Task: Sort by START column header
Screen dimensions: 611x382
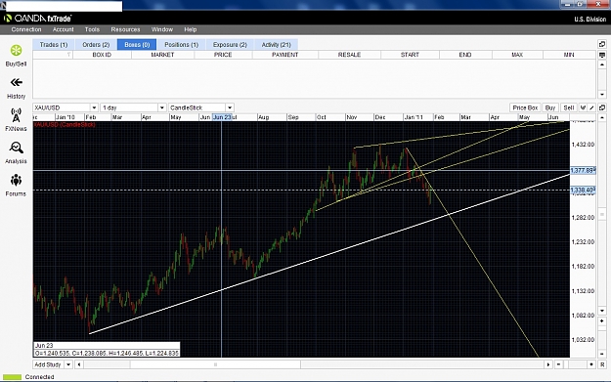Action: pos(410,55)
